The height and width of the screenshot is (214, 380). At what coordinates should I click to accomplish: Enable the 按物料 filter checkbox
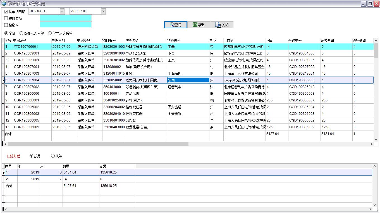click(6, 25)
